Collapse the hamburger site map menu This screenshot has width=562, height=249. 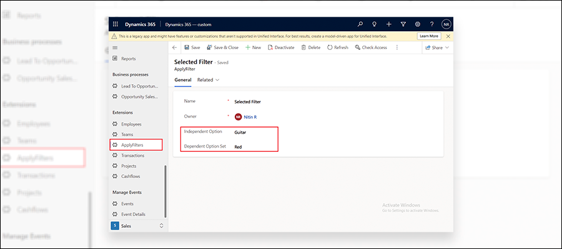tap(115, 47)
